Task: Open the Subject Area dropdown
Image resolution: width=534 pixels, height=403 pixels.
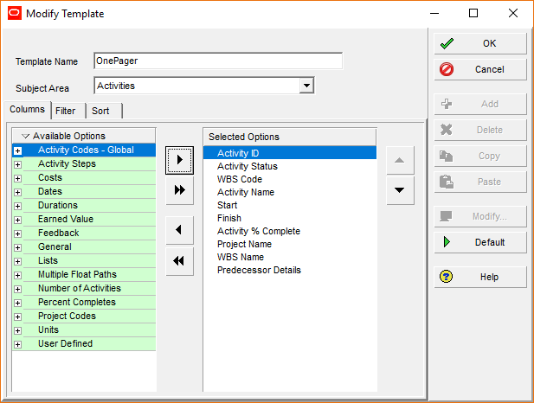Action: click(x=306, y=86)
